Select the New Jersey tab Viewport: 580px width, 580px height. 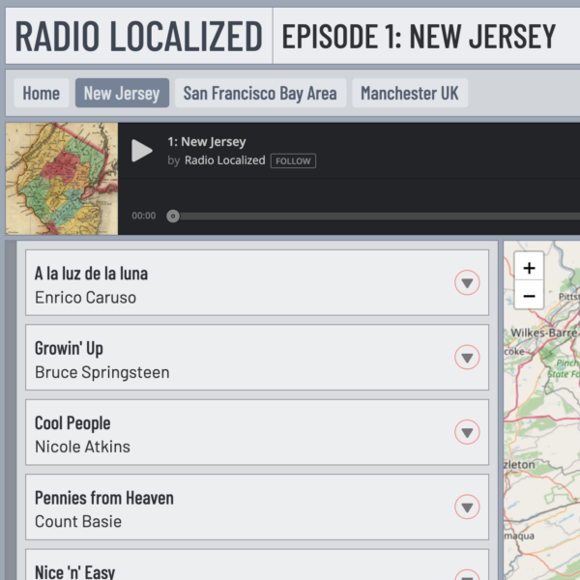pos(122,93)
